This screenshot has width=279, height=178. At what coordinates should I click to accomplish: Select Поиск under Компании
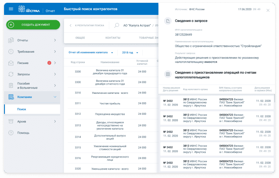(32, 109)
